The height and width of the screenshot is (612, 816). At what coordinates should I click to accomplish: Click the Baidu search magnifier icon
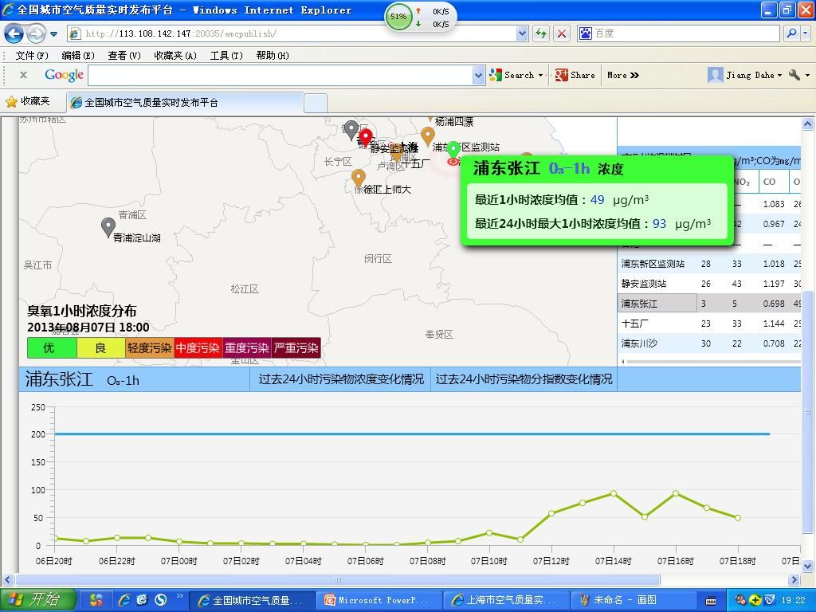790,33
